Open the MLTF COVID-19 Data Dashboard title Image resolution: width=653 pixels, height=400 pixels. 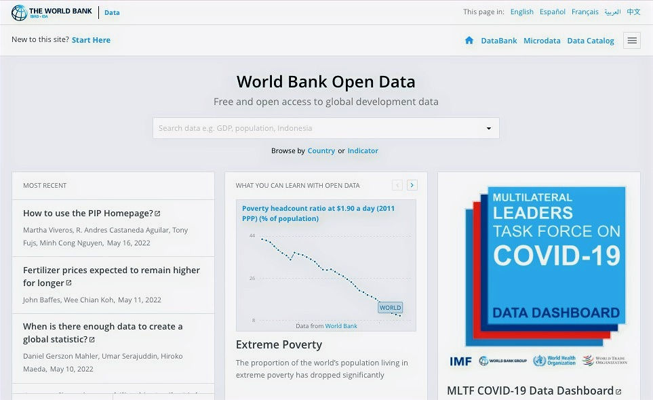(530, 391)
